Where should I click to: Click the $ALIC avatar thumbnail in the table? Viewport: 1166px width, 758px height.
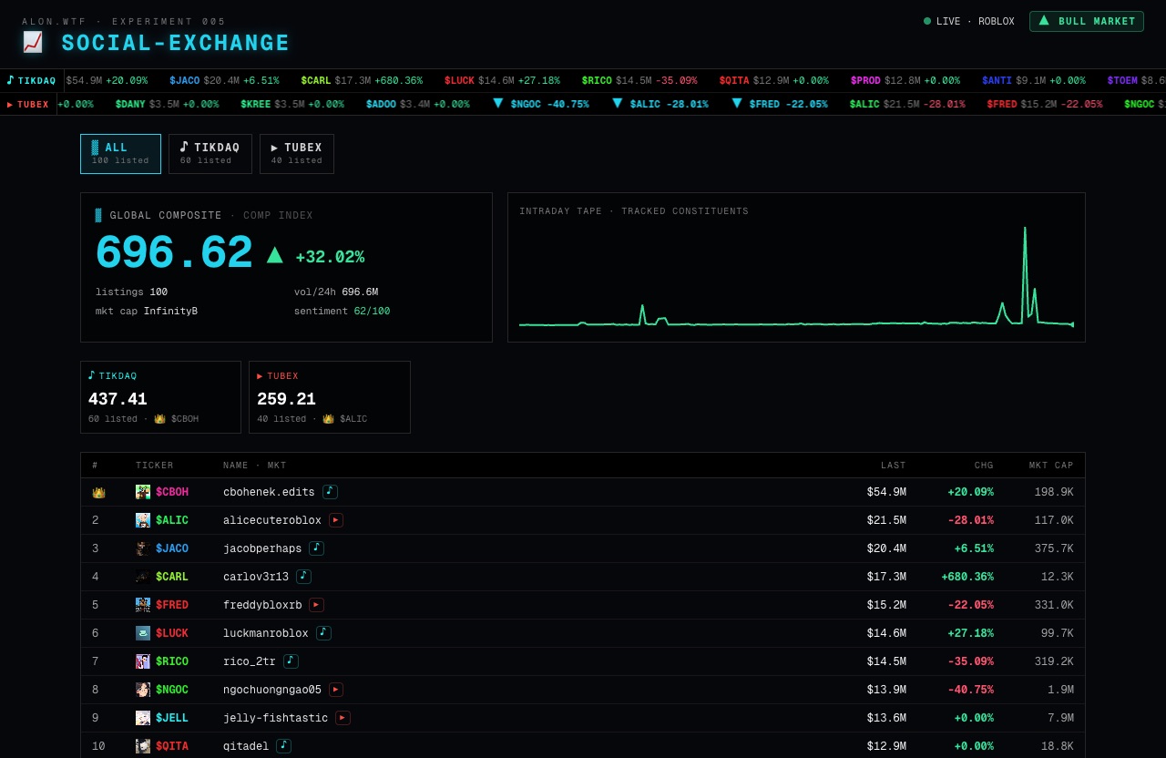click(x=143, y=520)
